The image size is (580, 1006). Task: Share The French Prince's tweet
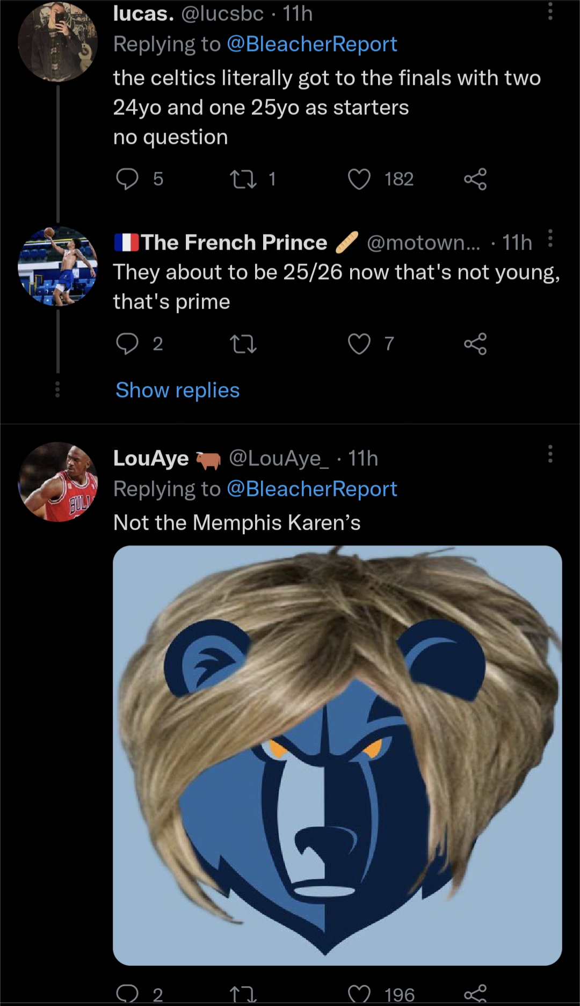coord(475,344)
